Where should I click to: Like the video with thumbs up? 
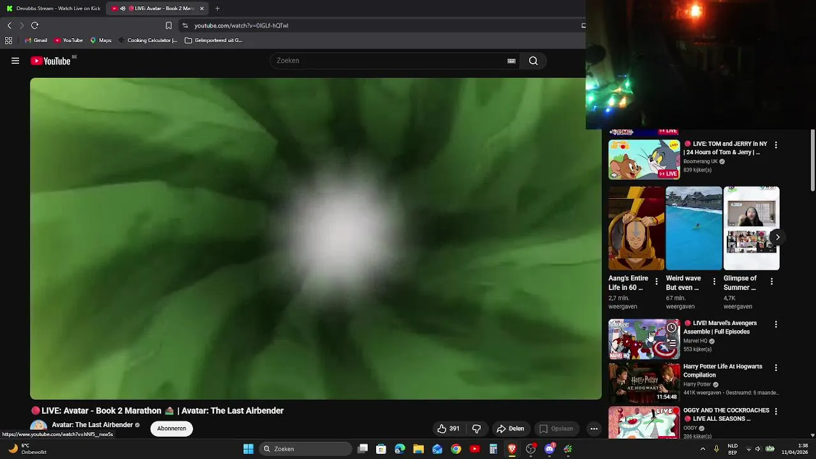[448, 428]
